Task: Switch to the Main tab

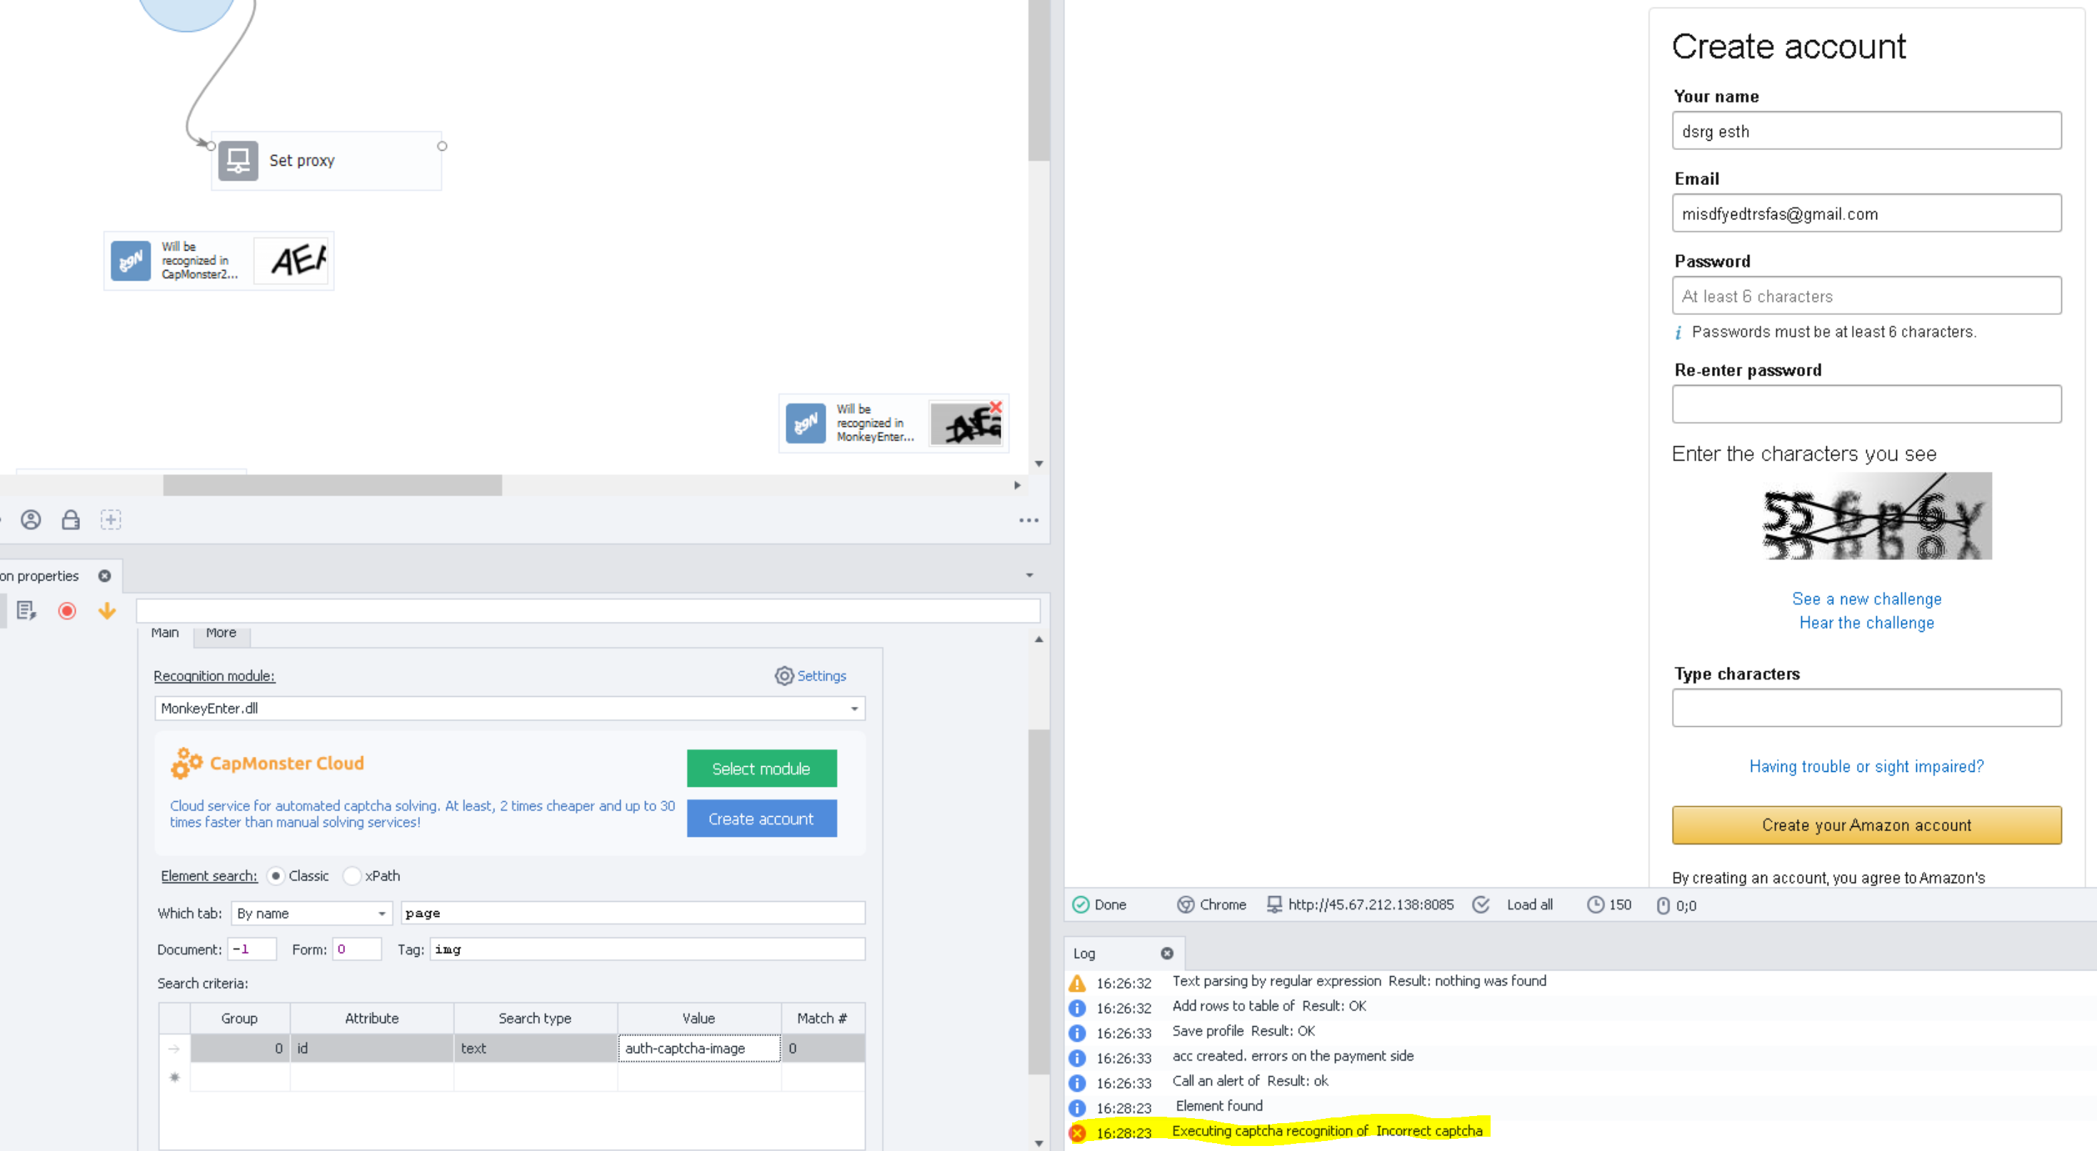Action: (x=164, y=633)
